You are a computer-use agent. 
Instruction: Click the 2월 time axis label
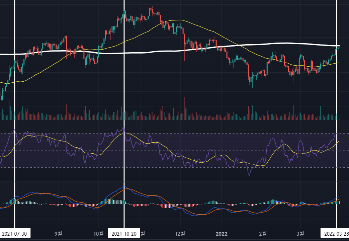click(263, 234)
